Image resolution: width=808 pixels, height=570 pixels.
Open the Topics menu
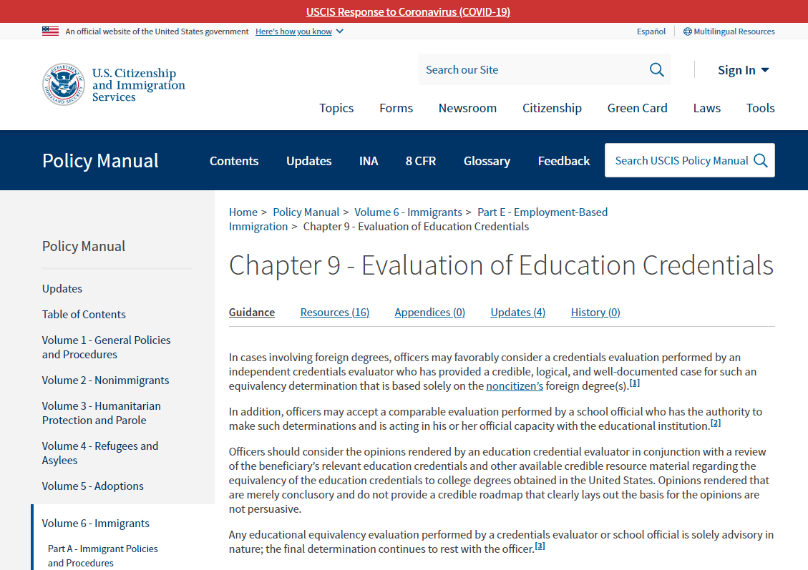pos(336,108)
